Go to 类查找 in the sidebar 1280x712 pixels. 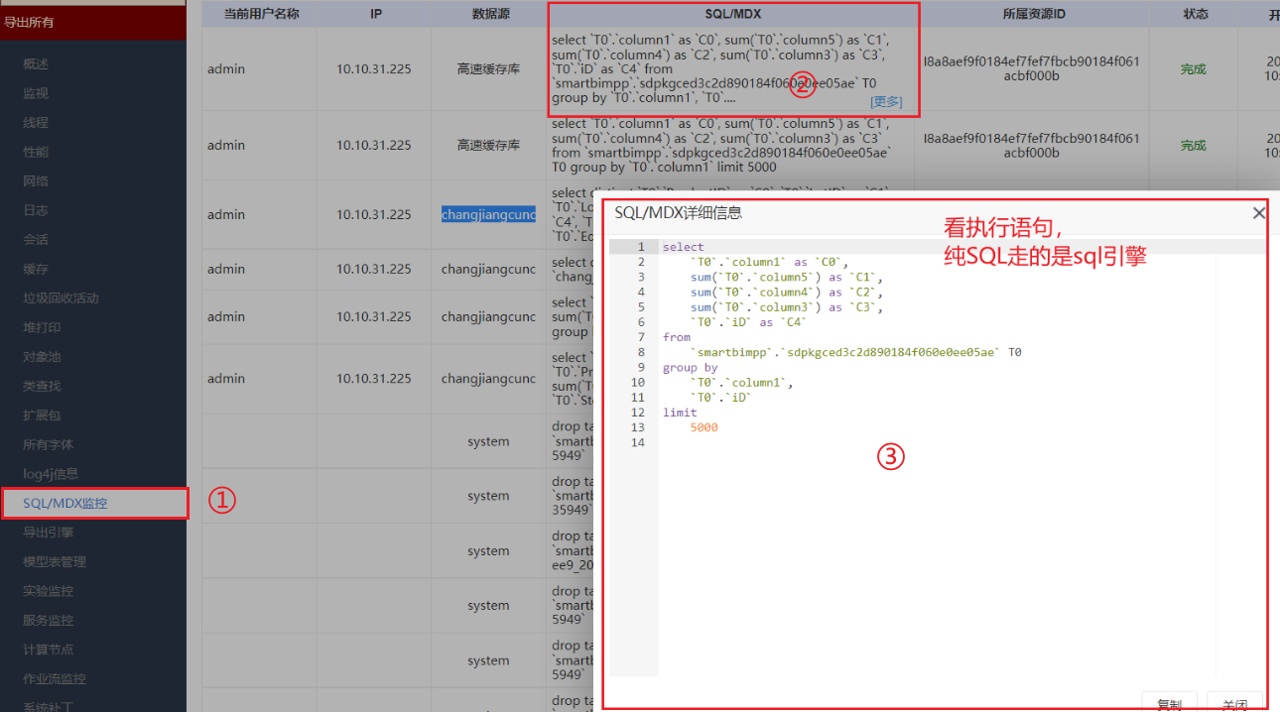click(x=42, y=386)
